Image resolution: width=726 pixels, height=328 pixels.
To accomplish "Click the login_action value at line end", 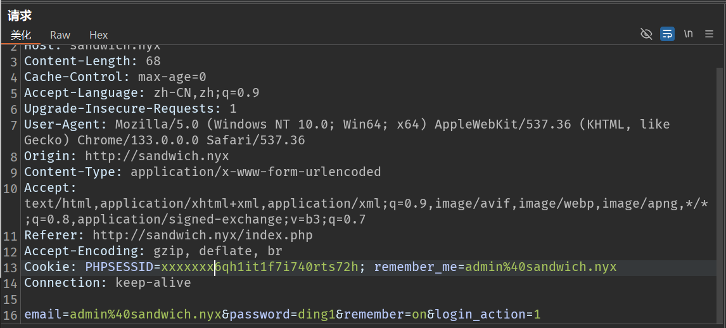I will [537, 315].
